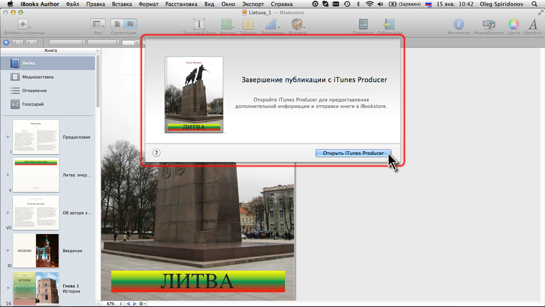
Task: Go to next page arrow
Action: pos(135,304)
